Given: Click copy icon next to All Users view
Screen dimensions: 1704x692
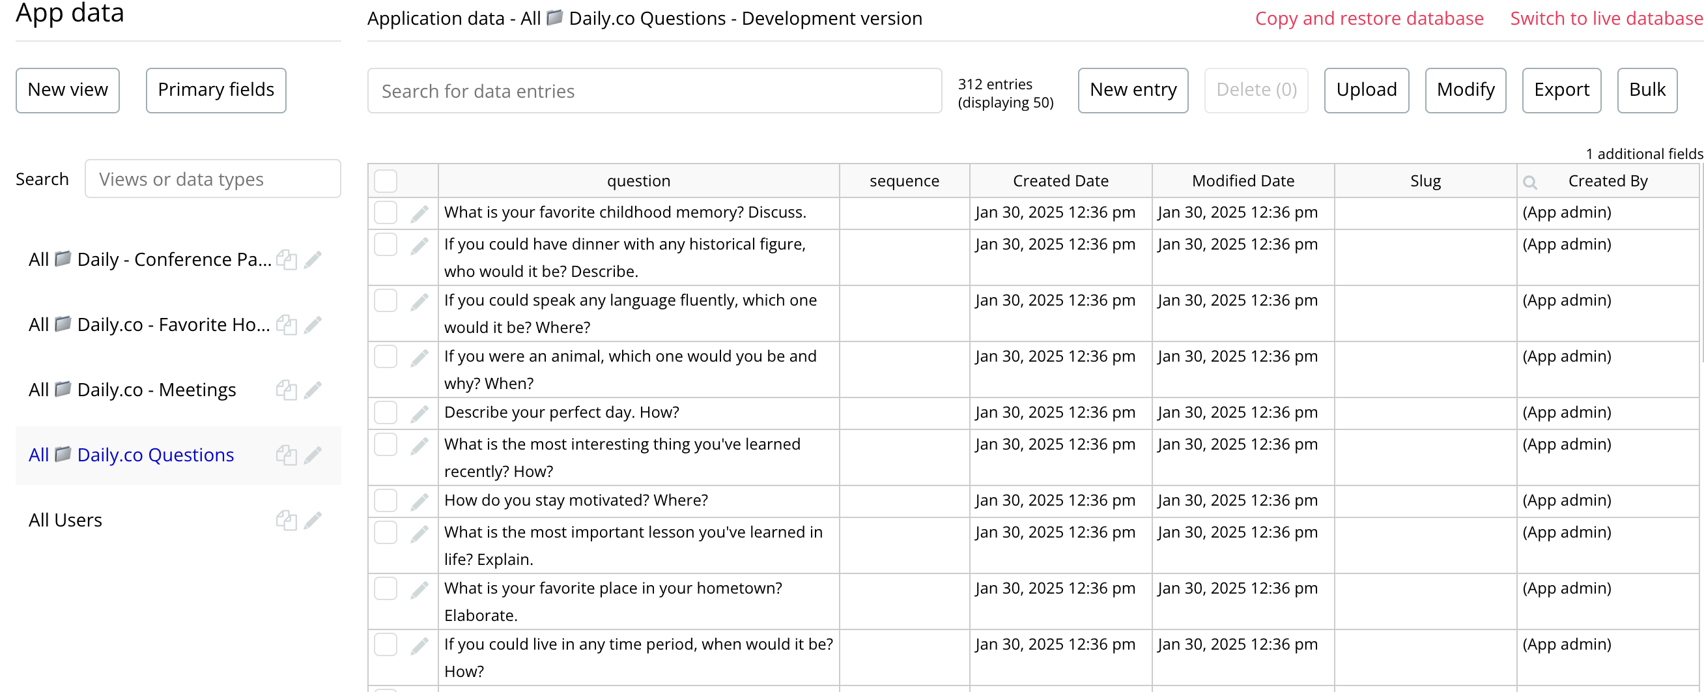Looking at the screenshot, I should 286,520.
